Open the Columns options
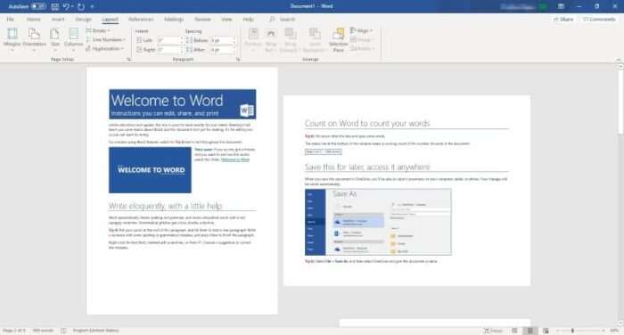This screenshot has width=624, height=335. click(74, 39)
